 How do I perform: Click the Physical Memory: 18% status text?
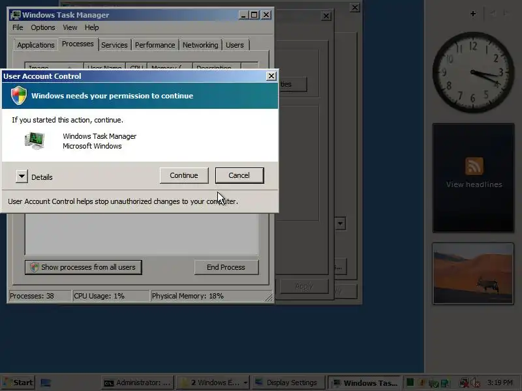188,296
